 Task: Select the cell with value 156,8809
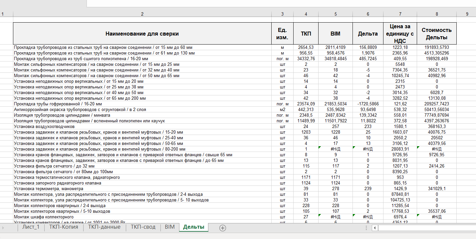point(368,48)
